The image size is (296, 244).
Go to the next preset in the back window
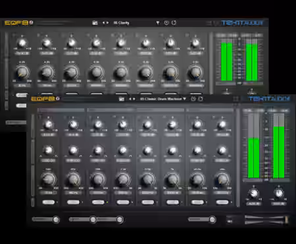[107, 22]
